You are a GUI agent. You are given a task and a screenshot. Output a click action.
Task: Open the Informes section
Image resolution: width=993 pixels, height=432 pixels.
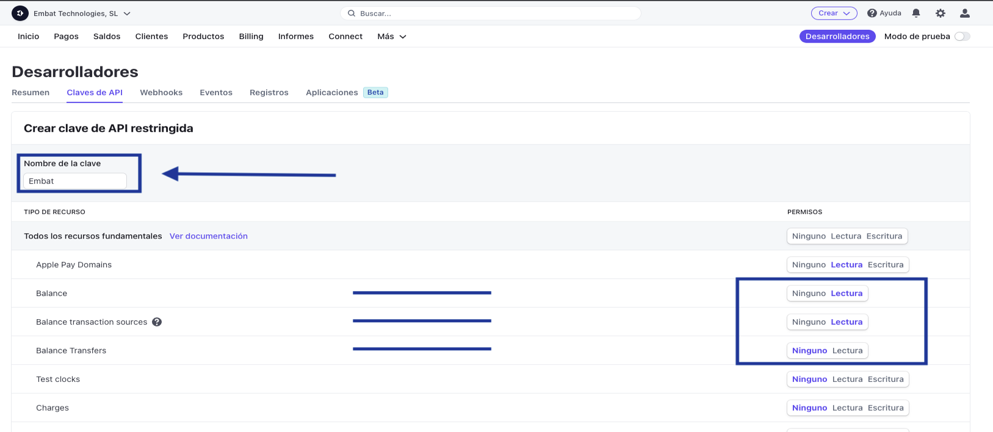click(x=296, y=37)
